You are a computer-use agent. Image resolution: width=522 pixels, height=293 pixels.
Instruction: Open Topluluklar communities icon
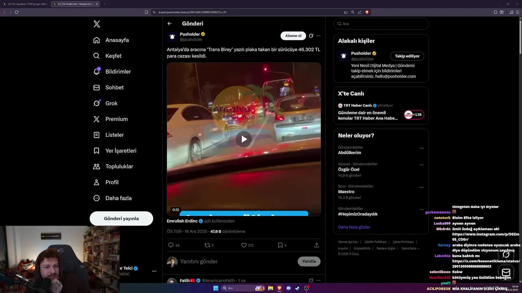[97, 166]
